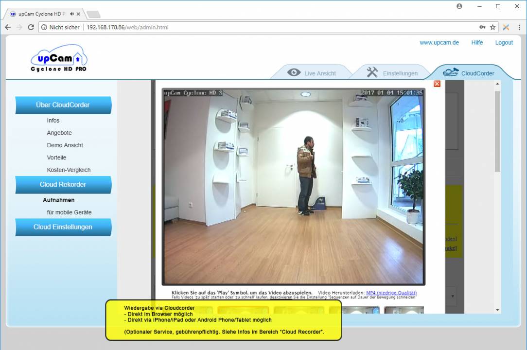Open Kosten-Vergleich in the sidebar

69,170
